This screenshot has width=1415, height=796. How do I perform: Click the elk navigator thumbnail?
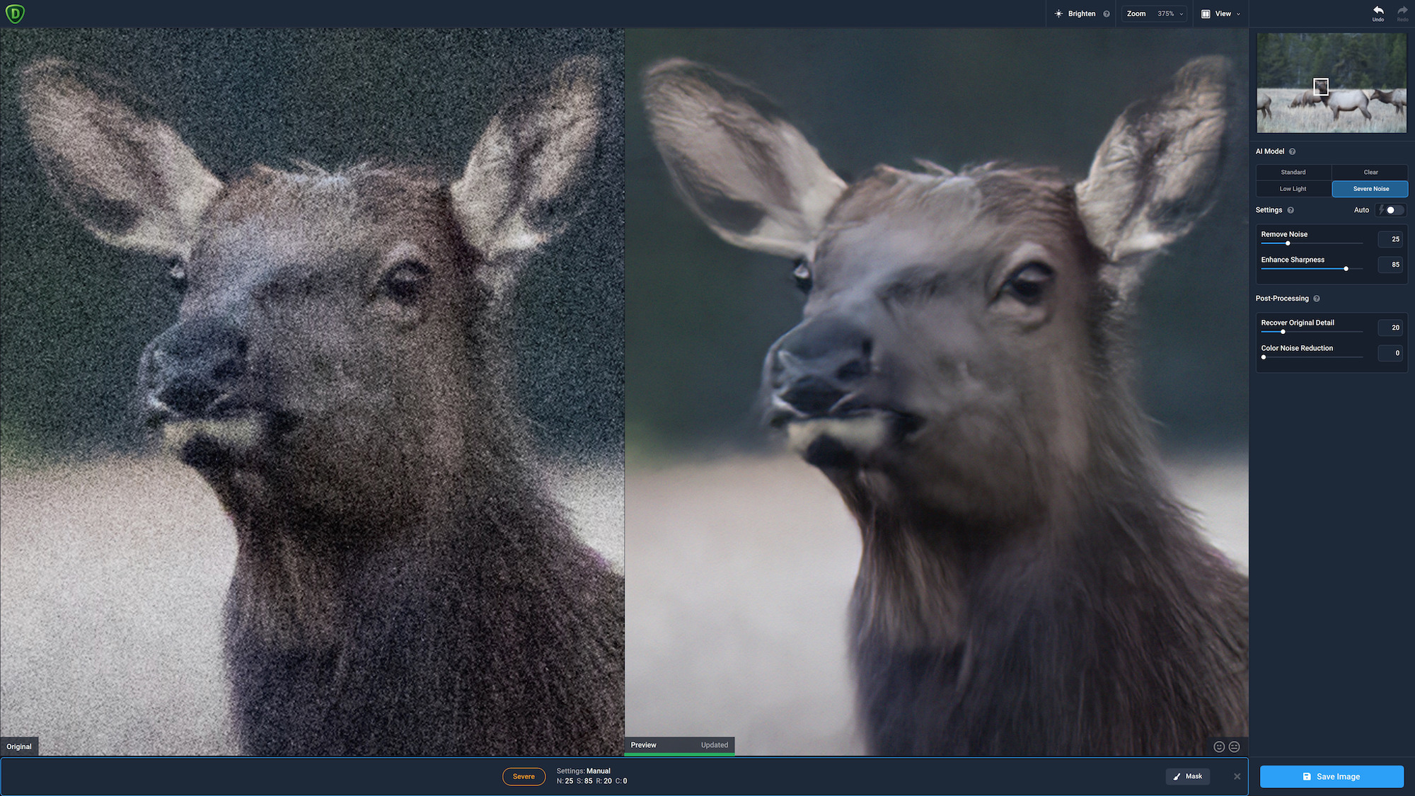[x=1332, y=83]
